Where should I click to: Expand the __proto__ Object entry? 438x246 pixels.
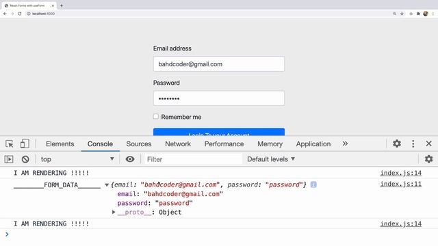tap(114, 213)
